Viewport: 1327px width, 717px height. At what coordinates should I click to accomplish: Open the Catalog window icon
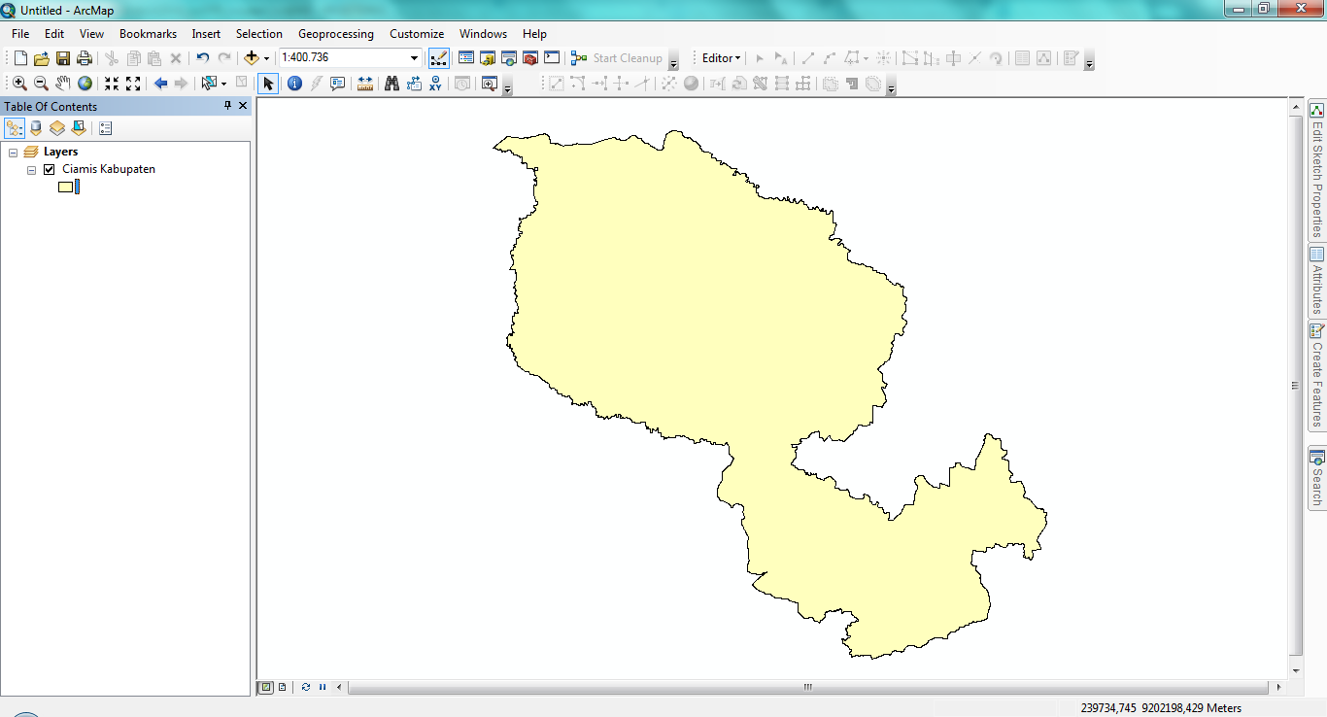pos(487,58)
